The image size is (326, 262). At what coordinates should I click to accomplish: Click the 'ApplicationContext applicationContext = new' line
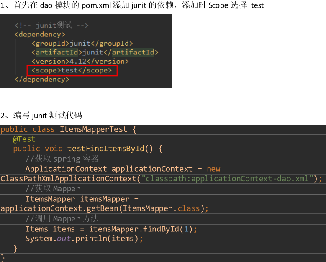click(x=123, y=169)
